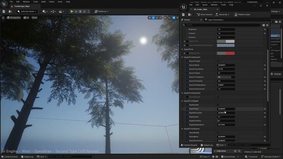Screen dimensions: 283x159
Task: Click the Details panel search field
Action: point(221,25)
